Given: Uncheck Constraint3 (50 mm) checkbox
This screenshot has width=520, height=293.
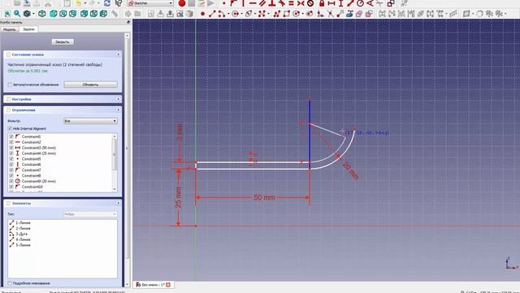Looking at the screenshot, I should point(11,147).
